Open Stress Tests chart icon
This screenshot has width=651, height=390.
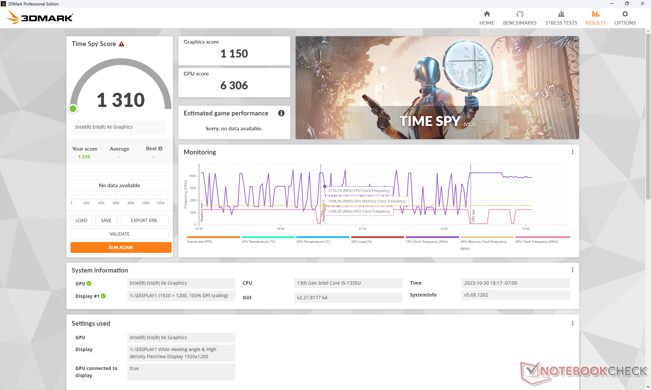(x=561, y=14)
